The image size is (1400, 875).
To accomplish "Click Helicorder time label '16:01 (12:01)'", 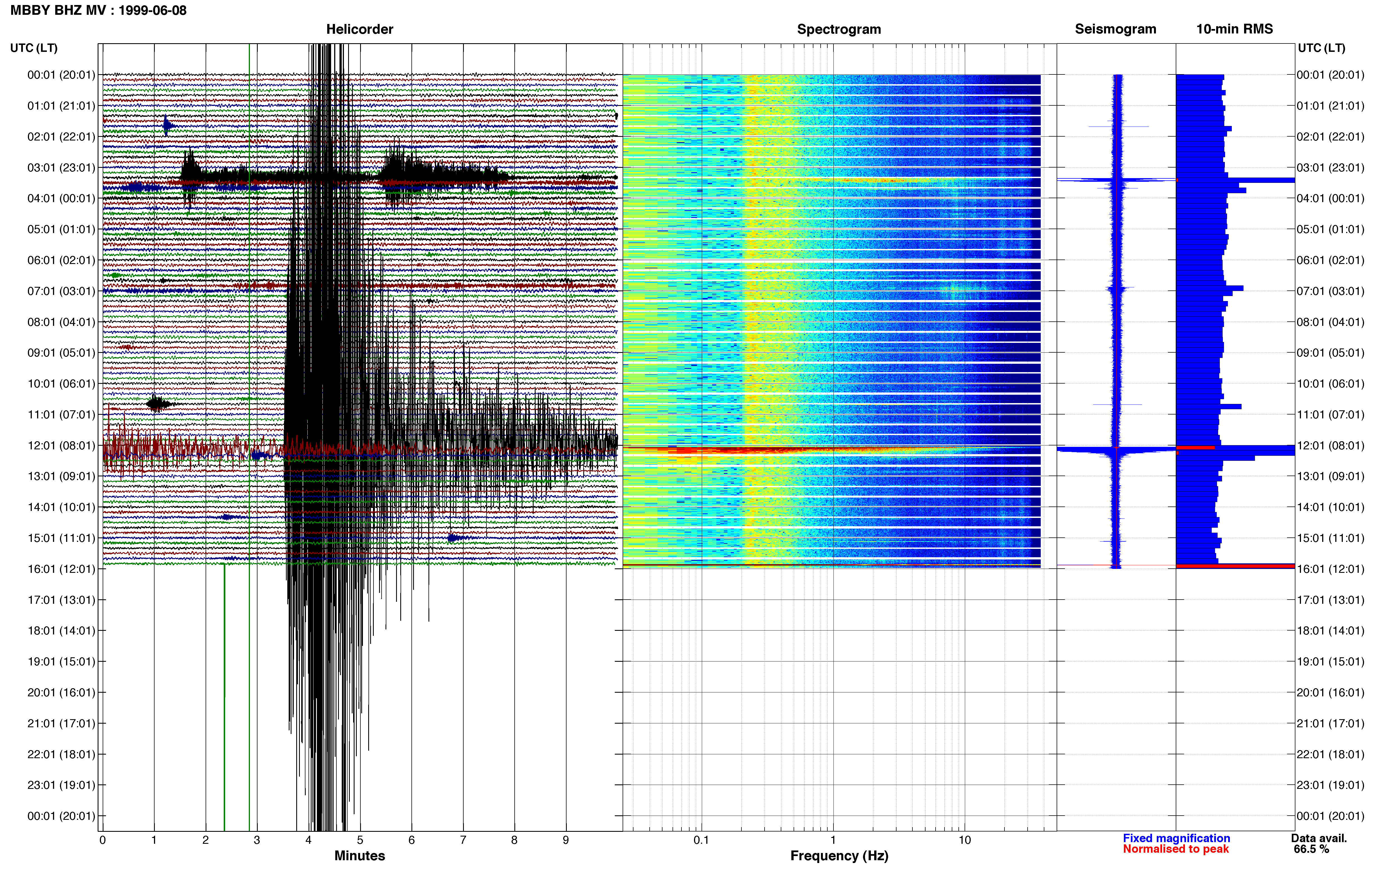I will pos(61,569).
